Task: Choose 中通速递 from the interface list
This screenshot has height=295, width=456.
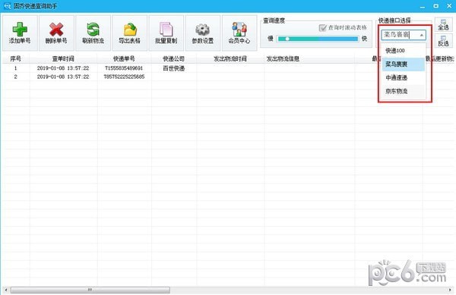Action: pos(404,78)
